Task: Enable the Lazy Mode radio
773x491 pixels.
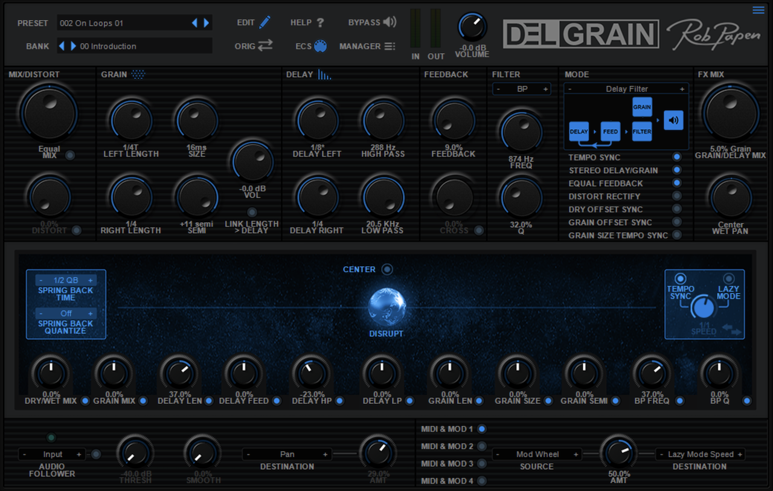Action: [729, 278]
